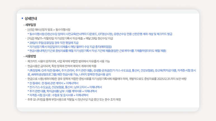
Task: Select the '[지급] 매달11~익월10일 자기성장기록서' line
Action: (70, 38)
